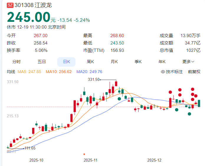The image size is (205, 166).
Task: Click the market status text 休市 12-19 11:30:00
Action: [27, 27]
